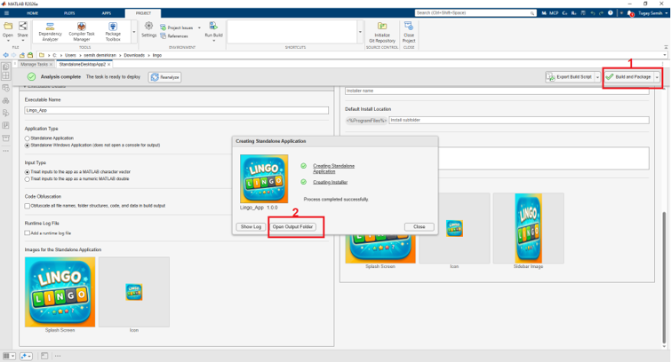Viewport: 671px width, 362px height.
Task: Select Standalone Windows Application option
Action: click(x=27, y=146)
